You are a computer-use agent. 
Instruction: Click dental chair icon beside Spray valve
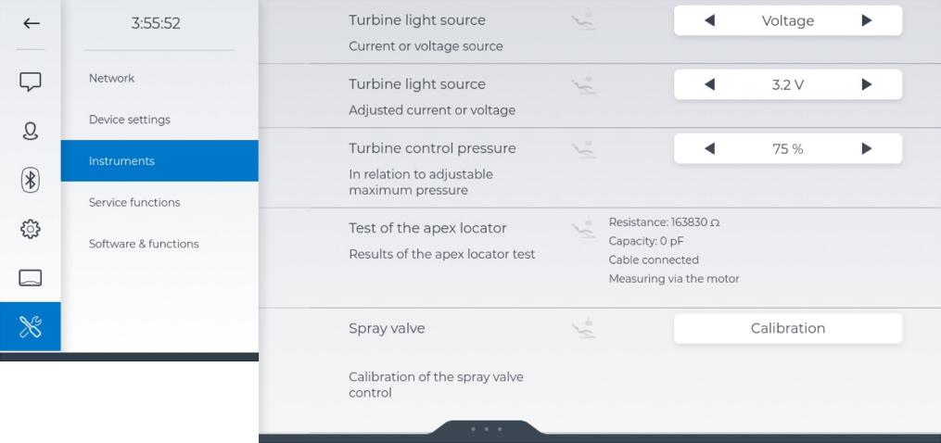[582, 327]
